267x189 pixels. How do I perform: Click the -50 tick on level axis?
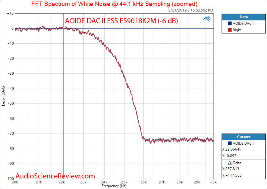click(11, 103)
